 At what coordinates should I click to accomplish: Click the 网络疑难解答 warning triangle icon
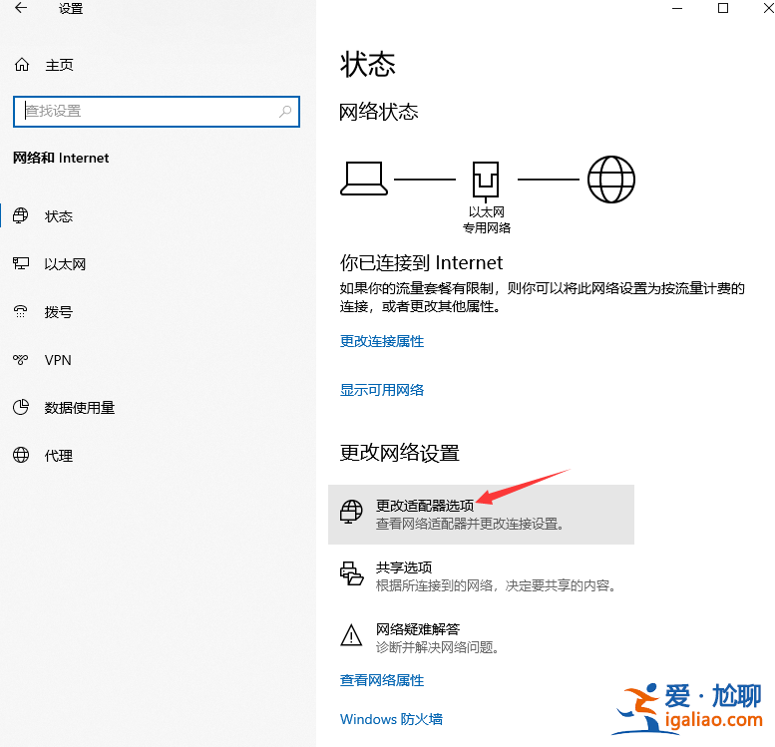click(351, 635)
